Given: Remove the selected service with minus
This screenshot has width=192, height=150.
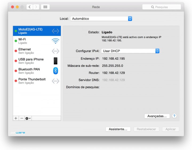Looking at the screenshot, I should 22,118.
